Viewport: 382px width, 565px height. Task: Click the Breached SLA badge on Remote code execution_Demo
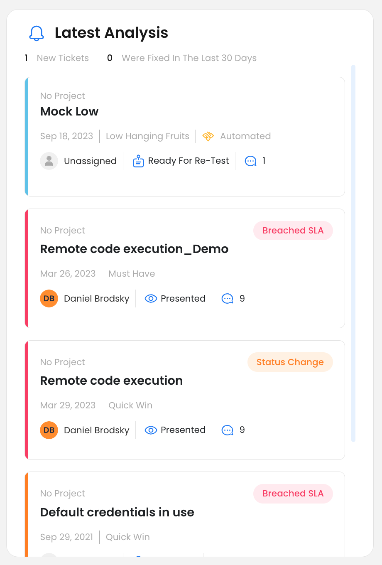pyautogui.click(x=293, y=231)
